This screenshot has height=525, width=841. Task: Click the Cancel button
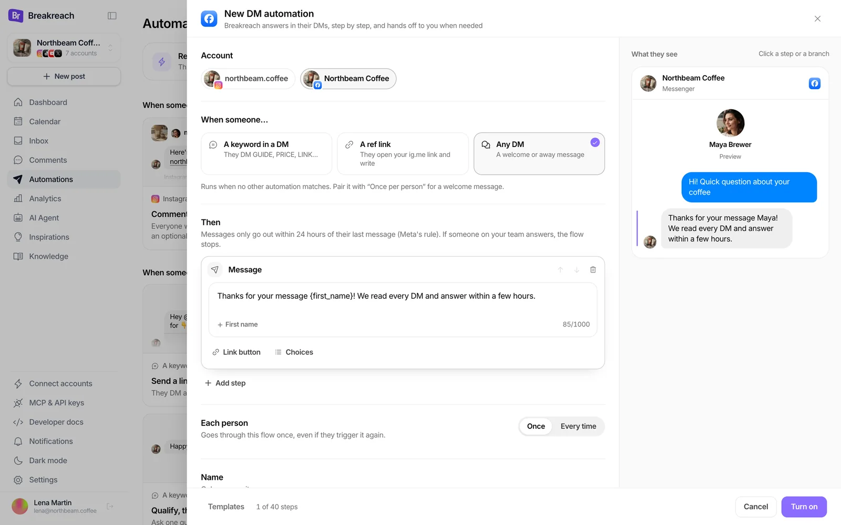pyautogui.click(x=756, y=507)
